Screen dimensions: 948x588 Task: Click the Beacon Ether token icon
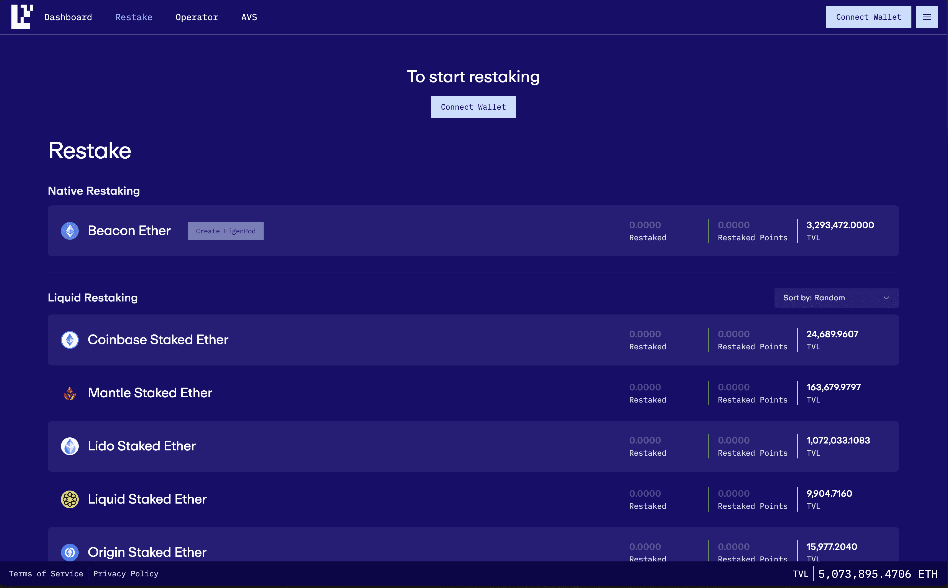pos(70,231)
